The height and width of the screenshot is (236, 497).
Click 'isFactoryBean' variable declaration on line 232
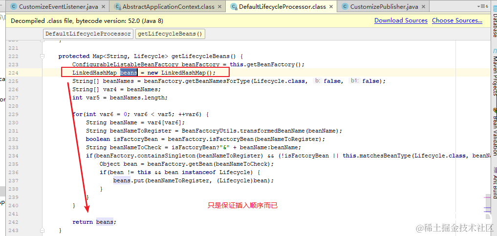(135, 139)
